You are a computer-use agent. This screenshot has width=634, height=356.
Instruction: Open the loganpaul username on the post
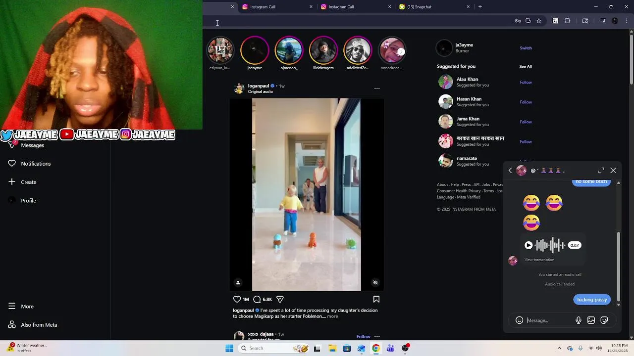[259, 86]
